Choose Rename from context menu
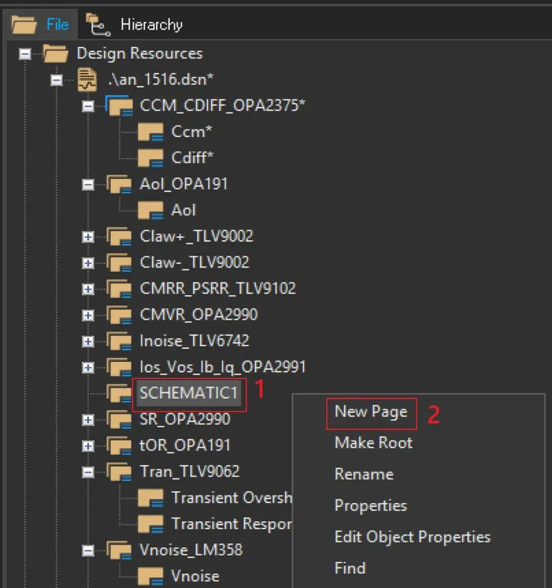Screen dimensions: 552x588 [x=364, y=475]
